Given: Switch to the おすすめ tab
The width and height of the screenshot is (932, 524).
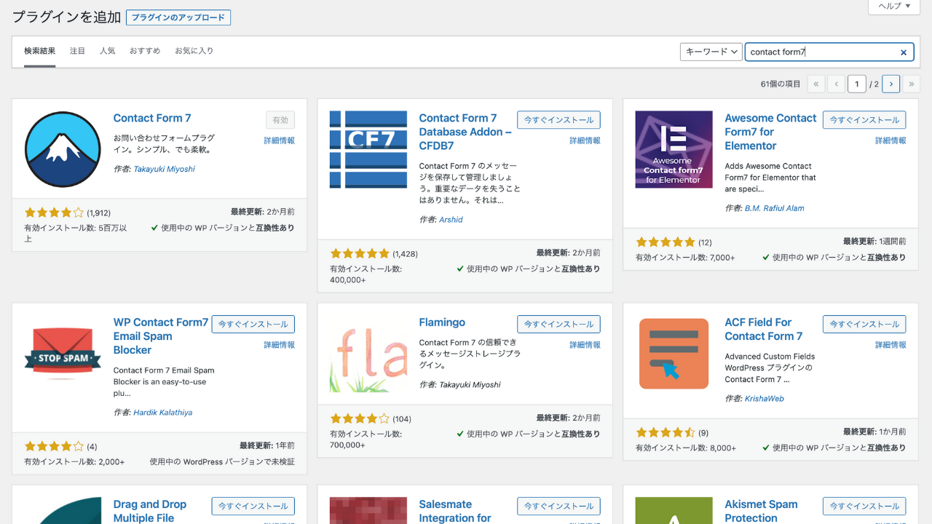Looking at the screenshot, I should tap(145, 51).
